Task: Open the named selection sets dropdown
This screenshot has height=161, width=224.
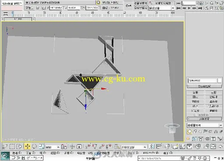Action: click(134, 147)
